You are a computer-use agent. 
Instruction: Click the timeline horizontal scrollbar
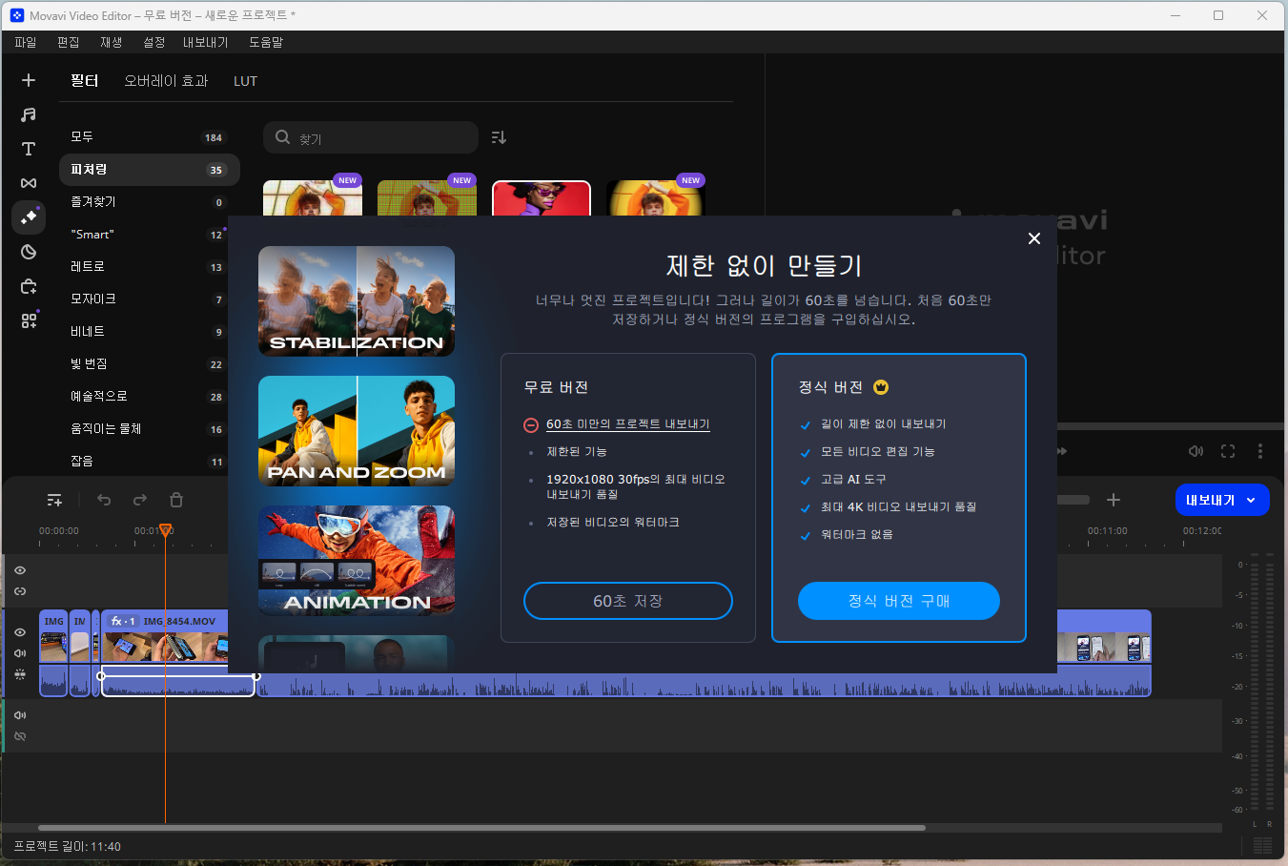(x=481, y=828)
